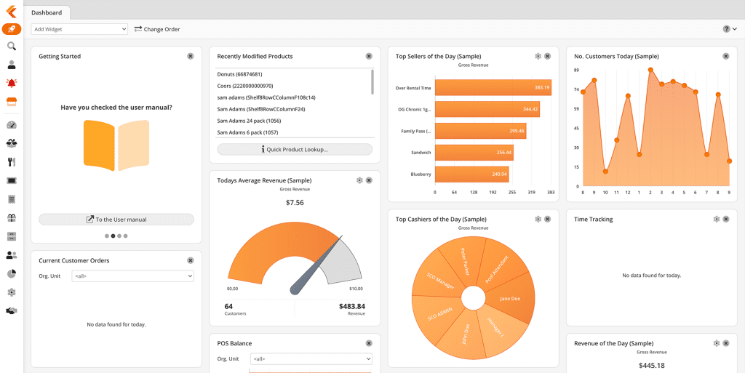Screen dimensions: 745x373
Task: Click the handshake icon in the sidebar
Action: point(12,311)
